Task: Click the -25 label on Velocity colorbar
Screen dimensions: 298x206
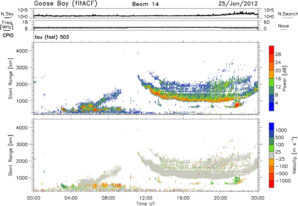Action: [x=280, y=159]
